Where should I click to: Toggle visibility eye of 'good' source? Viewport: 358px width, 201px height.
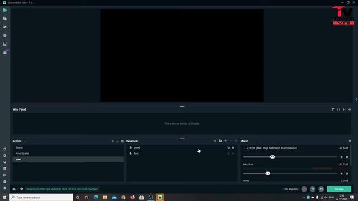[x=233, y=147]
